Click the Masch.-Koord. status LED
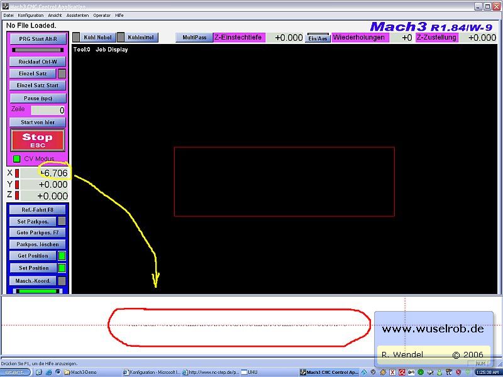 pyautogui.click(x=62, y=281)
